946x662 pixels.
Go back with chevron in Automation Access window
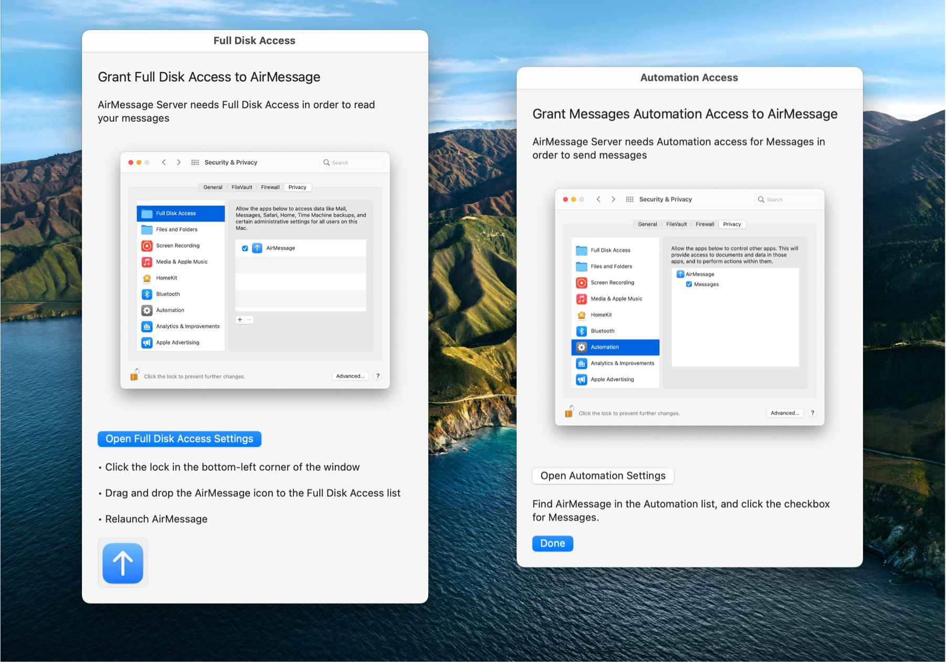point(598,199)
